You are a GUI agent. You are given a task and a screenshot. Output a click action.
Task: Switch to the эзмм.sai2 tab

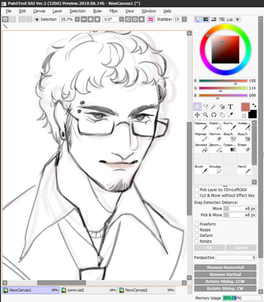[88, 290]
